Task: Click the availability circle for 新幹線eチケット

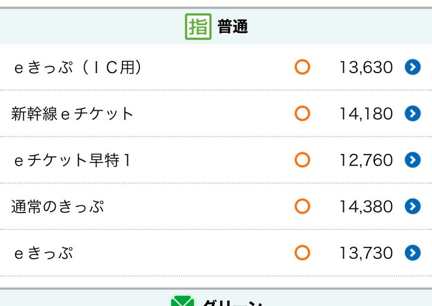Action: pyautogui.click(x=302, y=113)
